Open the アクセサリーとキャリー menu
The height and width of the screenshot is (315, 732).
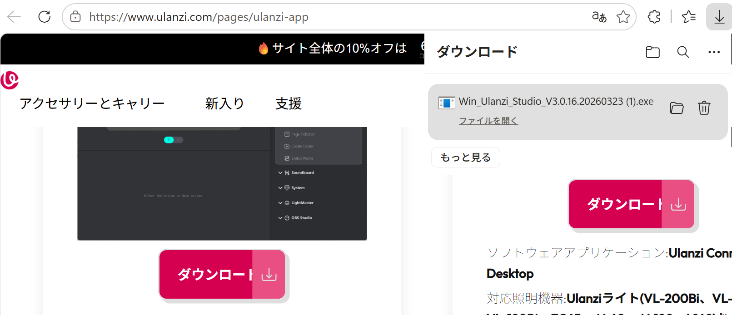point(92,103)
